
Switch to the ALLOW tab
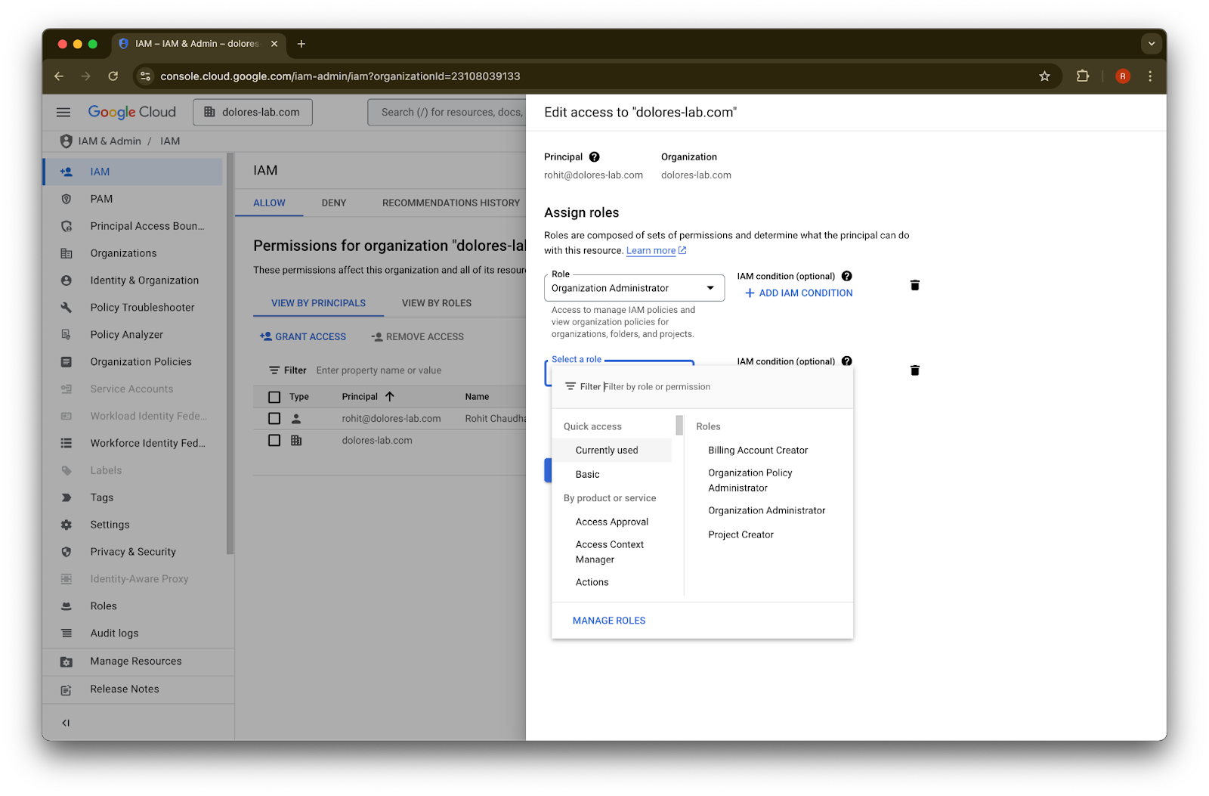click(269, 203)
